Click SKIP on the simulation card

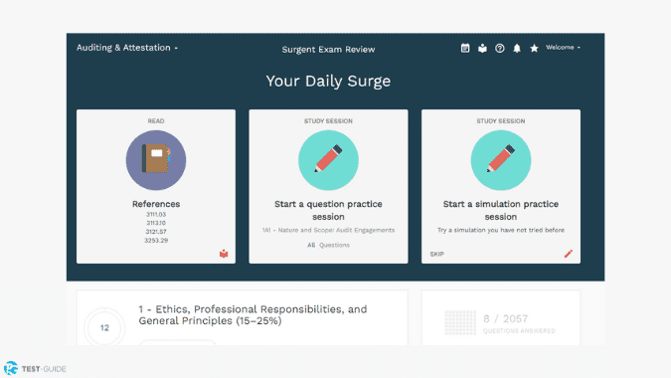click(x=437, y=255)
